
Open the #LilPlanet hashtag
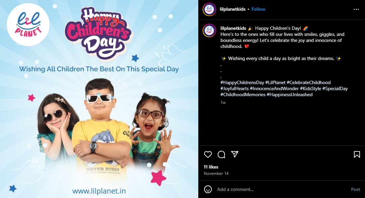[275, 82]
